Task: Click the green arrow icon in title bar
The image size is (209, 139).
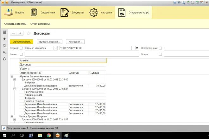Action: pyautogui.click(x=188, y=2)
